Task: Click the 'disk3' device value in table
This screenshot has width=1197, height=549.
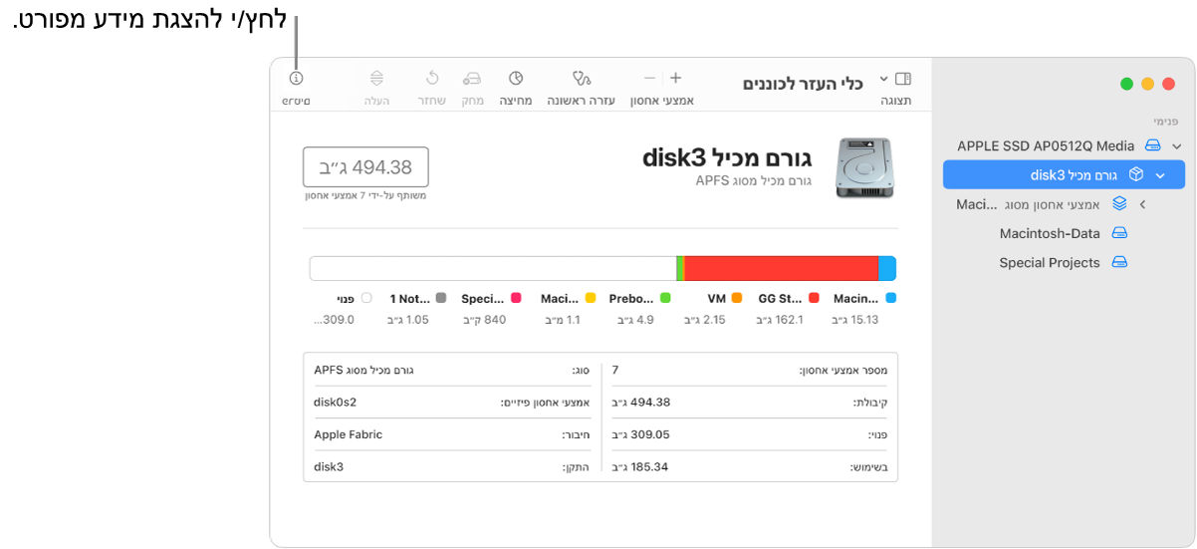Action: [x=329, y=466]
